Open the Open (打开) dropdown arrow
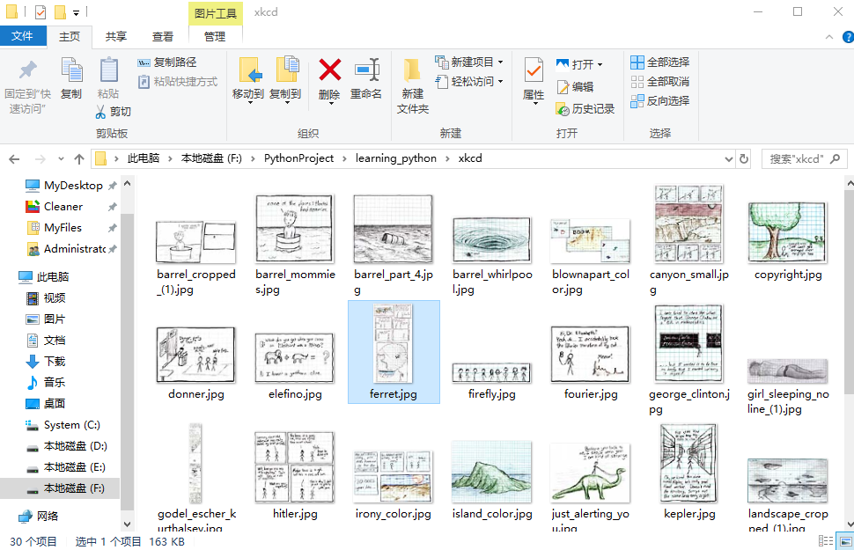854x550 pixels. [x=600, y=65]
